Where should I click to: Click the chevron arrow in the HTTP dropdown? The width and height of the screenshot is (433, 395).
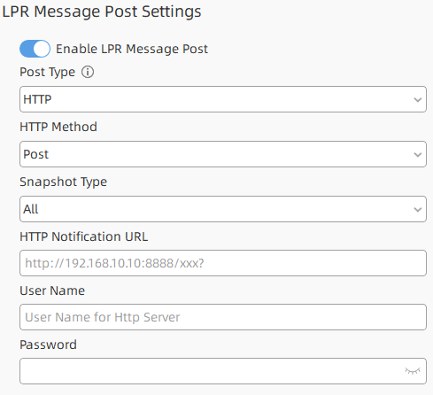click(x=418, y=100)
